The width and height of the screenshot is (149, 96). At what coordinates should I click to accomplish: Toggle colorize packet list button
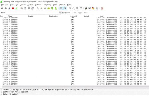coord(61,8)
